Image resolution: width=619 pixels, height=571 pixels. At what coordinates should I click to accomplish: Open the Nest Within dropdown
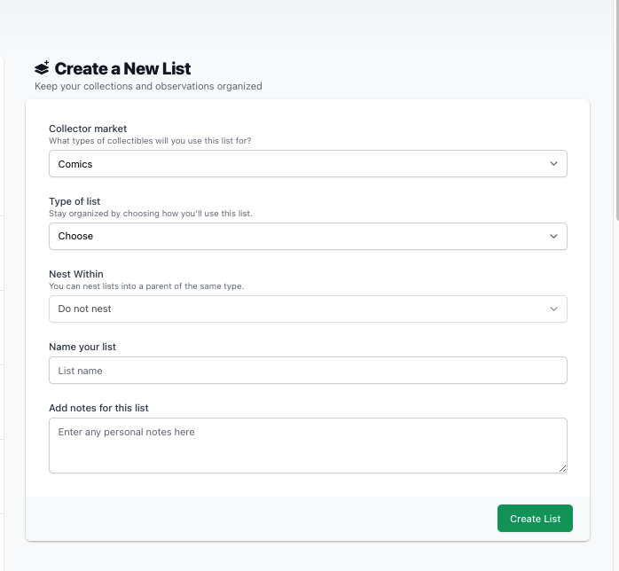click(308, 309)
